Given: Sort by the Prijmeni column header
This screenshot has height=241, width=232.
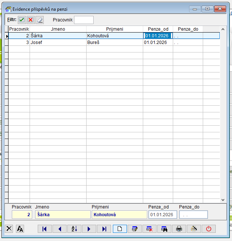Looking at the screenshot, I should [x=114, y=29].
